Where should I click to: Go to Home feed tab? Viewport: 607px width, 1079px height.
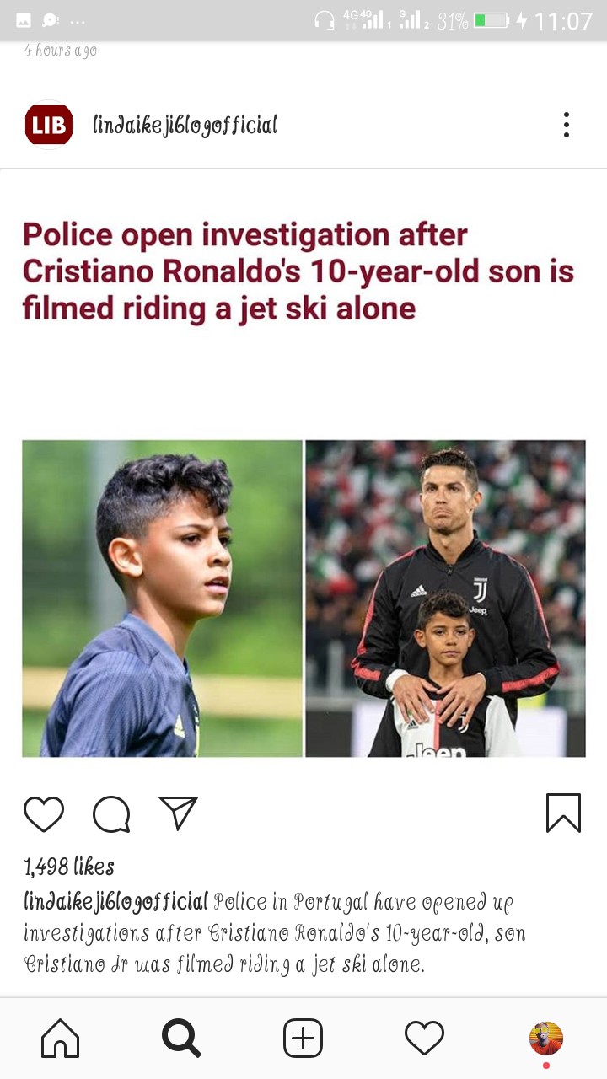click(61, 1038)
